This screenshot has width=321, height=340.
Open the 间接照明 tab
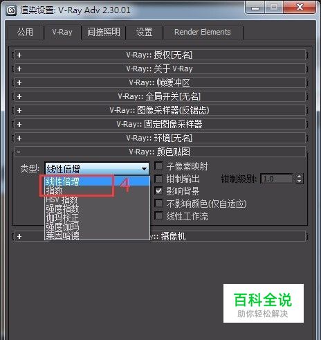pos(104,33)
